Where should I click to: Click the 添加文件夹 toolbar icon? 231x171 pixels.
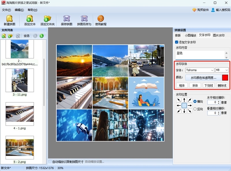[x=47, y=20]
